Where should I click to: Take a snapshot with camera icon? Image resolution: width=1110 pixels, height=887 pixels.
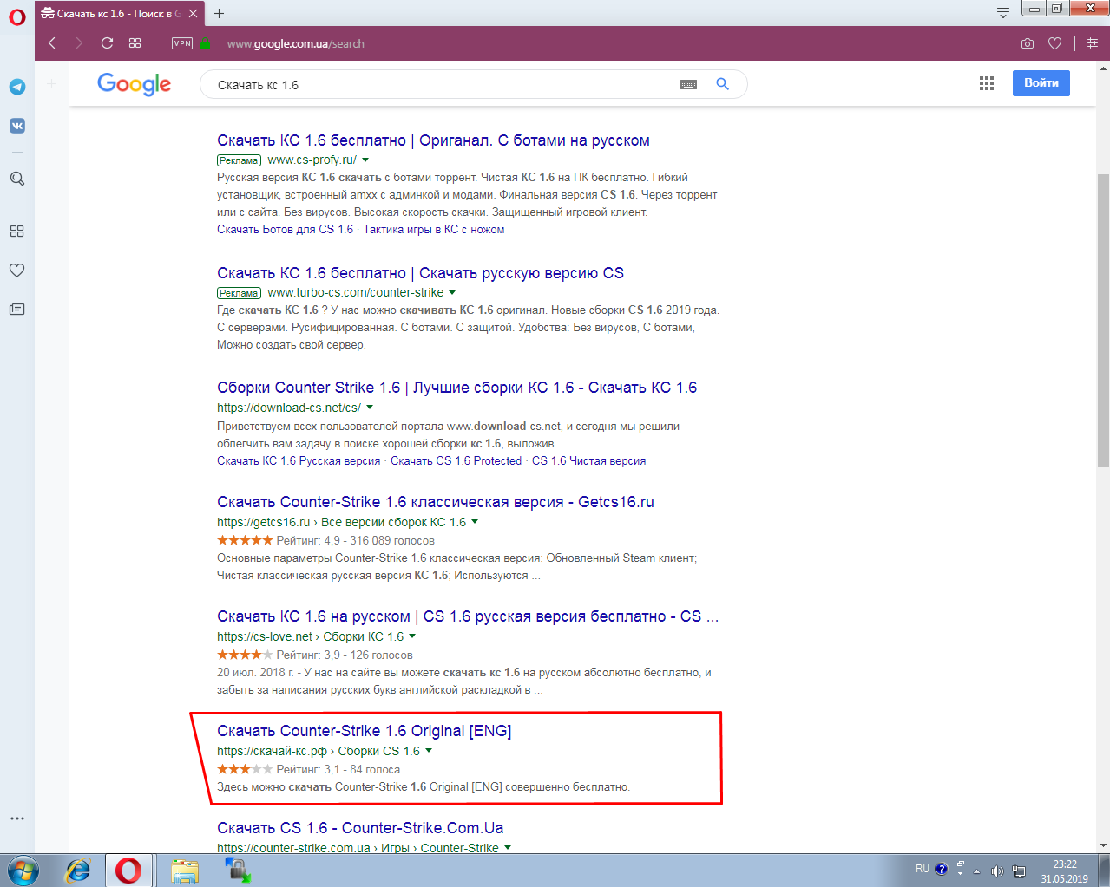click(1028, 43)
